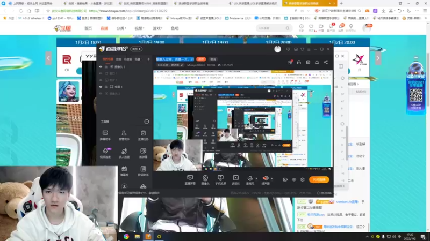Click the bell notification icon above the preview

(x=317, y=62)
